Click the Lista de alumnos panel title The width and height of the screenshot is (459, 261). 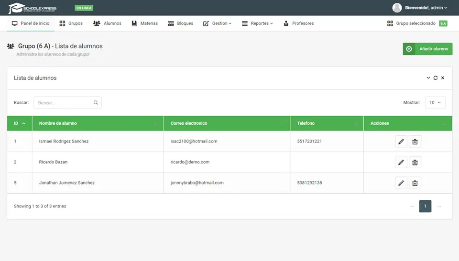pyautogui.click(x=35, y=78)
